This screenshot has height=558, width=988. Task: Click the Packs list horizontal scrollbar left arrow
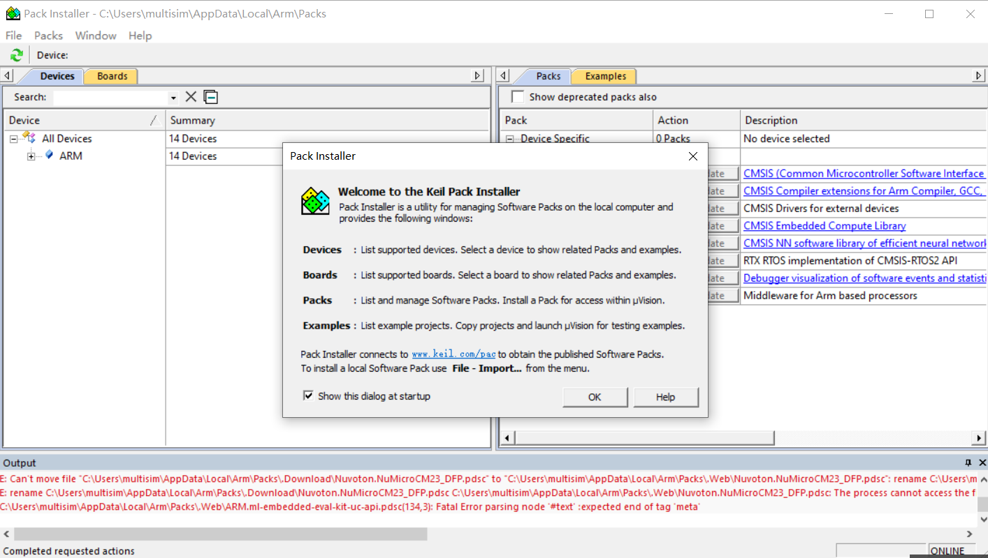(x=507, y=438)
